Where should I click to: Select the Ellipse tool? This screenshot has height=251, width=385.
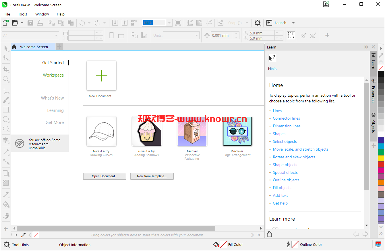coord(6,119)
